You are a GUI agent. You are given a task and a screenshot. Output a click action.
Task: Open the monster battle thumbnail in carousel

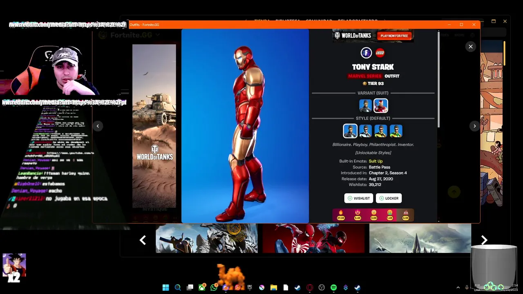[x=207, y=238]
